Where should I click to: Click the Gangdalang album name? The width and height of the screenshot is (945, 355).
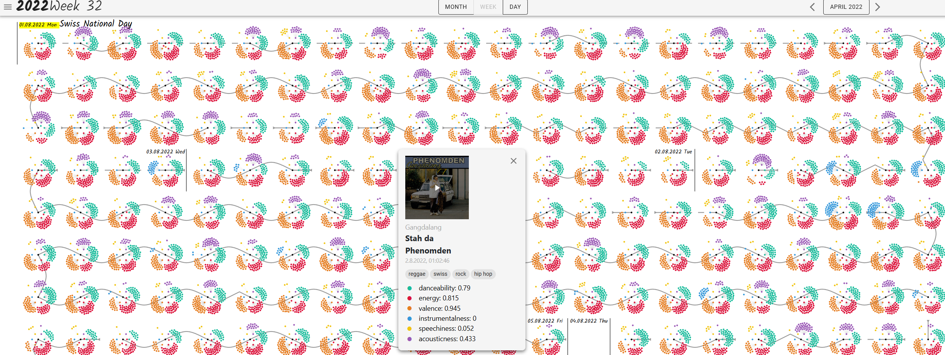[423, 227]
